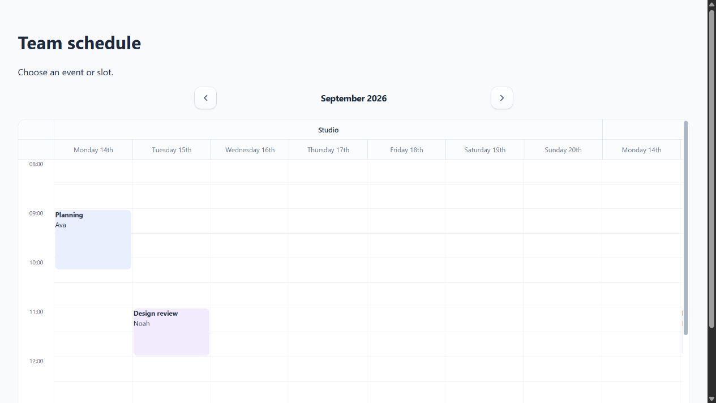The width and height of the screenshot is (716, 403).
Task: Select the Tuesday 15th column header
Action: click(172, 150)
